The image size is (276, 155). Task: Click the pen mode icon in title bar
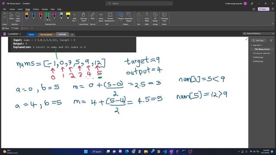252,3
